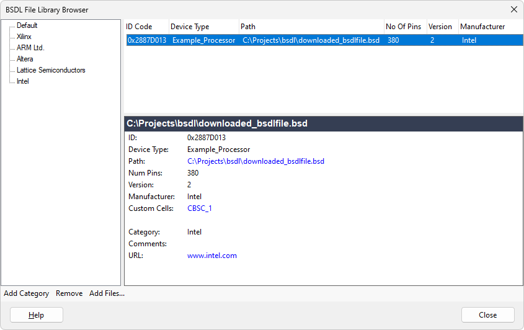Click Add Category
The image size is (524, 330).
pos(27,293)
